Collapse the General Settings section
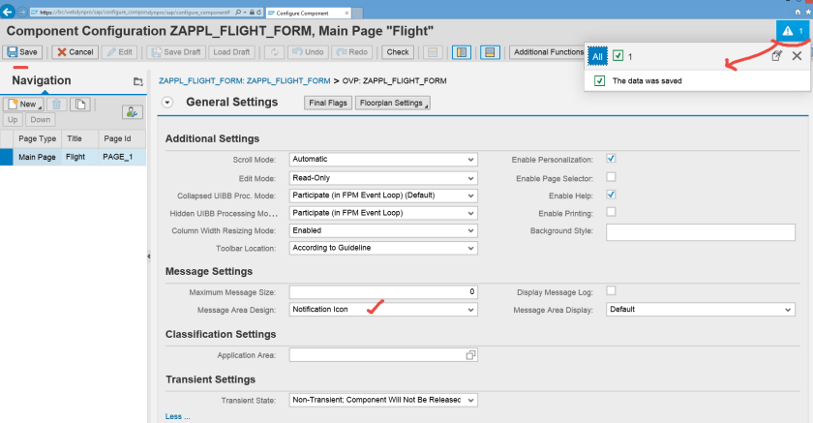This screenshot has height=423, width=813. (167, 102)
